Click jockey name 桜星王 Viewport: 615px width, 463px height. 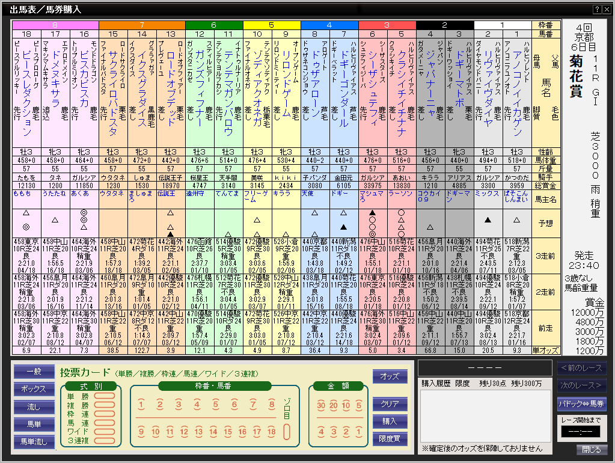click(x=200, y=178)
